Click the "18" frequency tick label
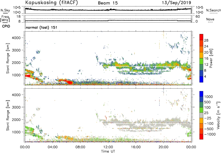Viewport: 221px width, 153px height. click(x=19, y=17)
